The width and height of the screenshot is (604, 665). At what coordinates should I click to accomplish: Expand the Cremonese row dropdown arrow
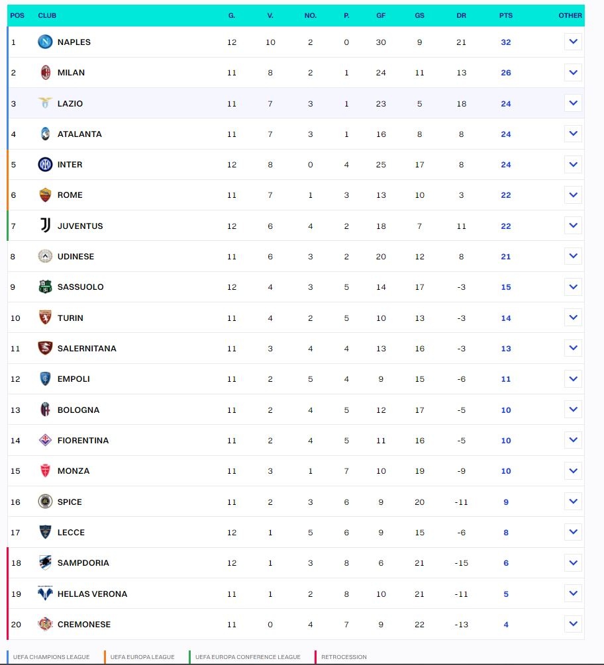click(573, 624)
